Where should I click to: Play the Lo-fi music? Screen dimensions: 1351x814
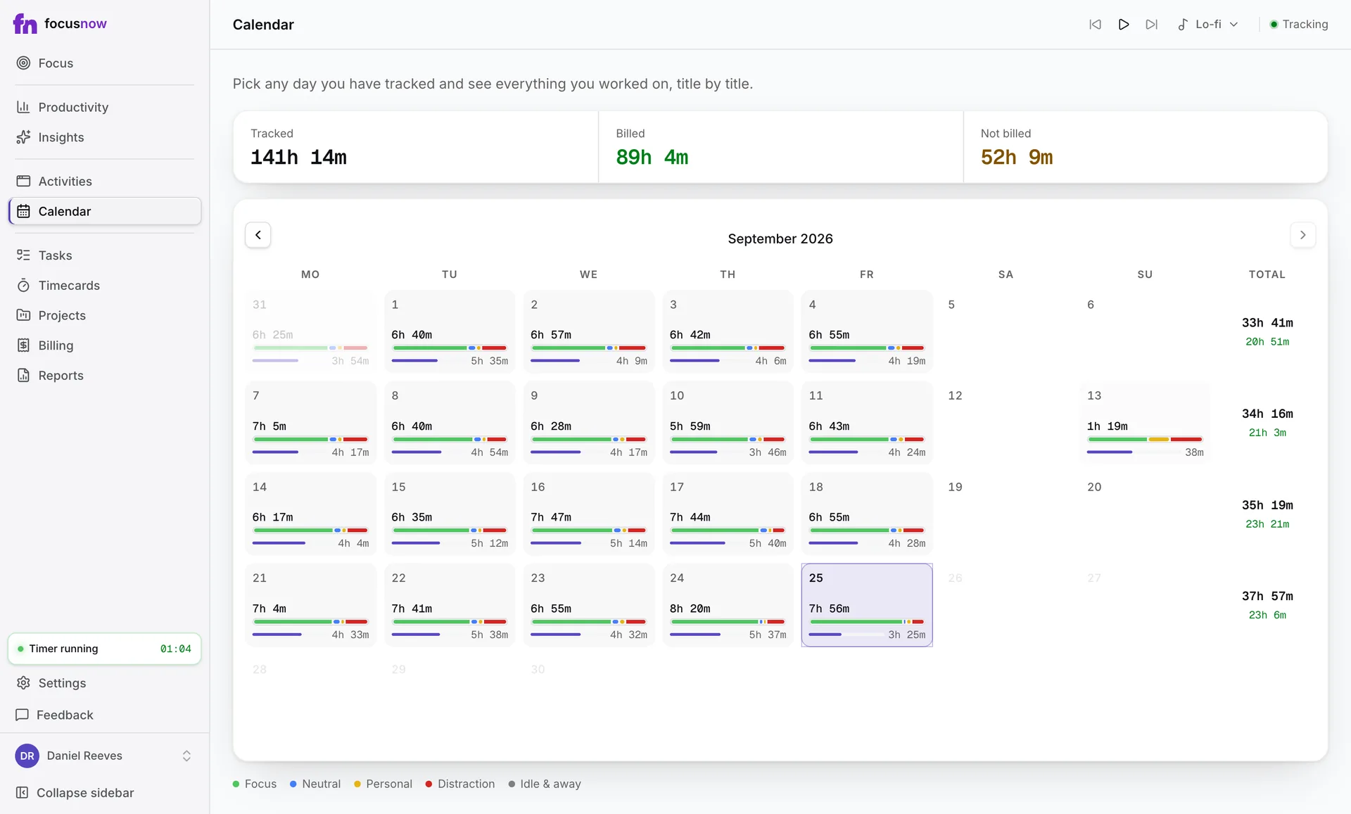point(1124,25)
